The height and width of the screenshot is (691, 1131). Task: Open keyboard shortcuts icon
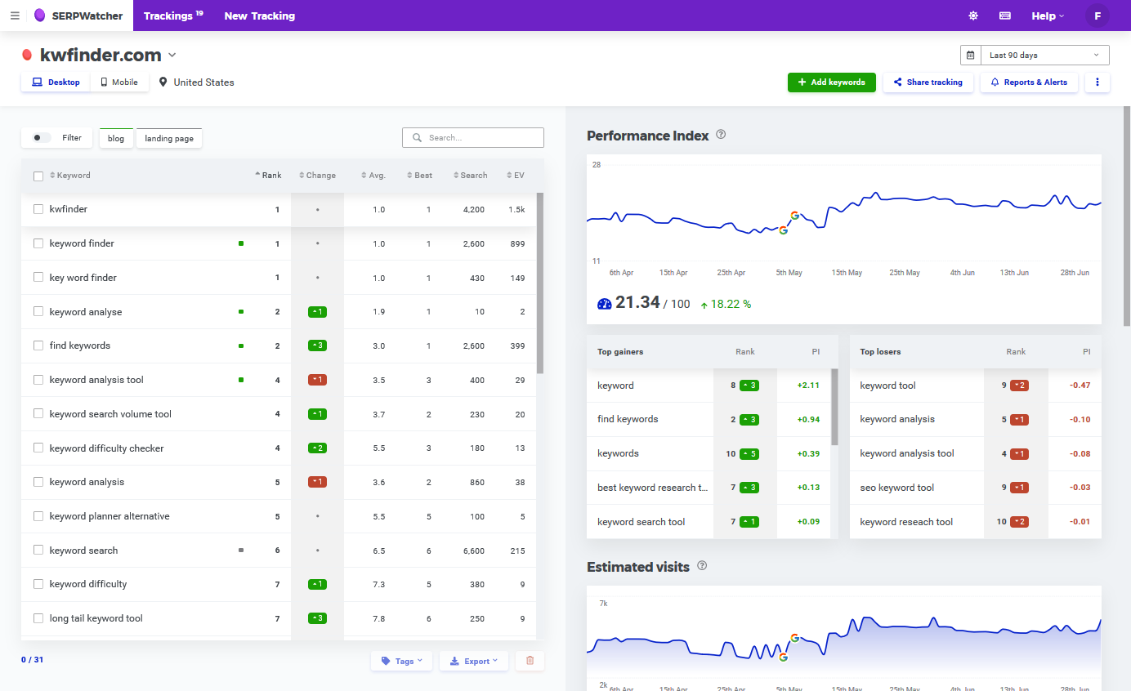tap(1005, 16)
